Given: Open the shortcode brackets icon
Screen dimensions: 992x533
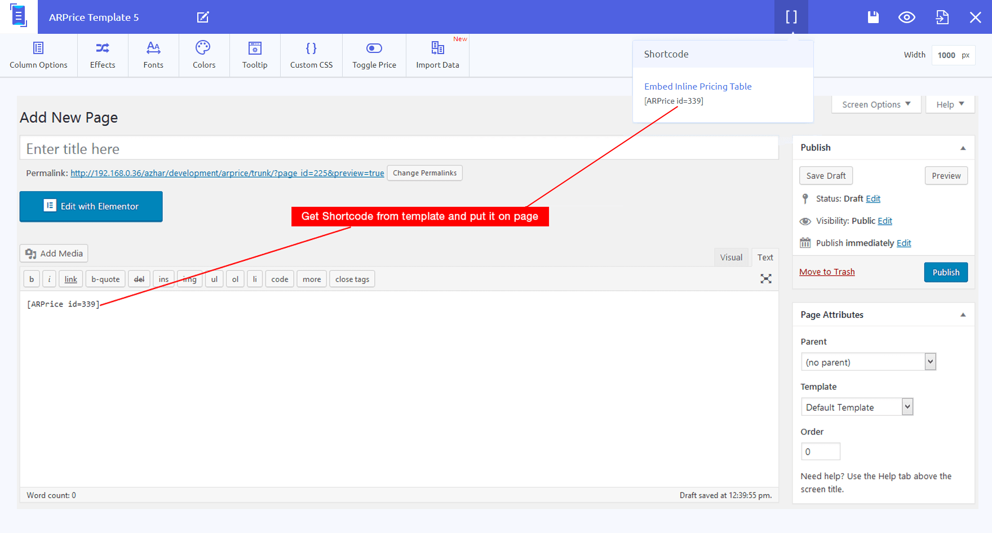Looking at the screenshot, I should [x=791, y=17].
